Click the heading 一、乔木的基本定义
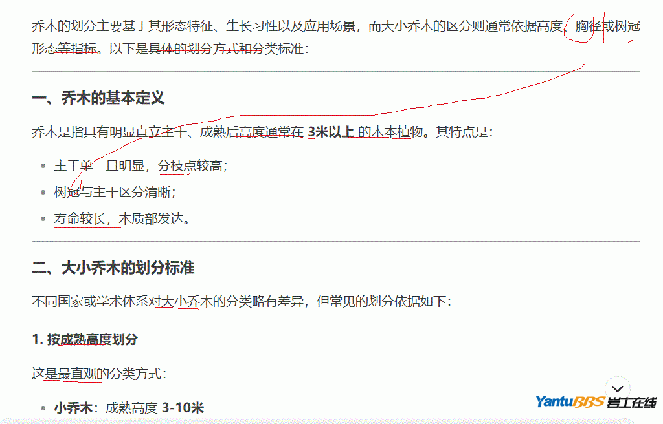This screenshot has height=424, width=663. click(x=98, y=98)
